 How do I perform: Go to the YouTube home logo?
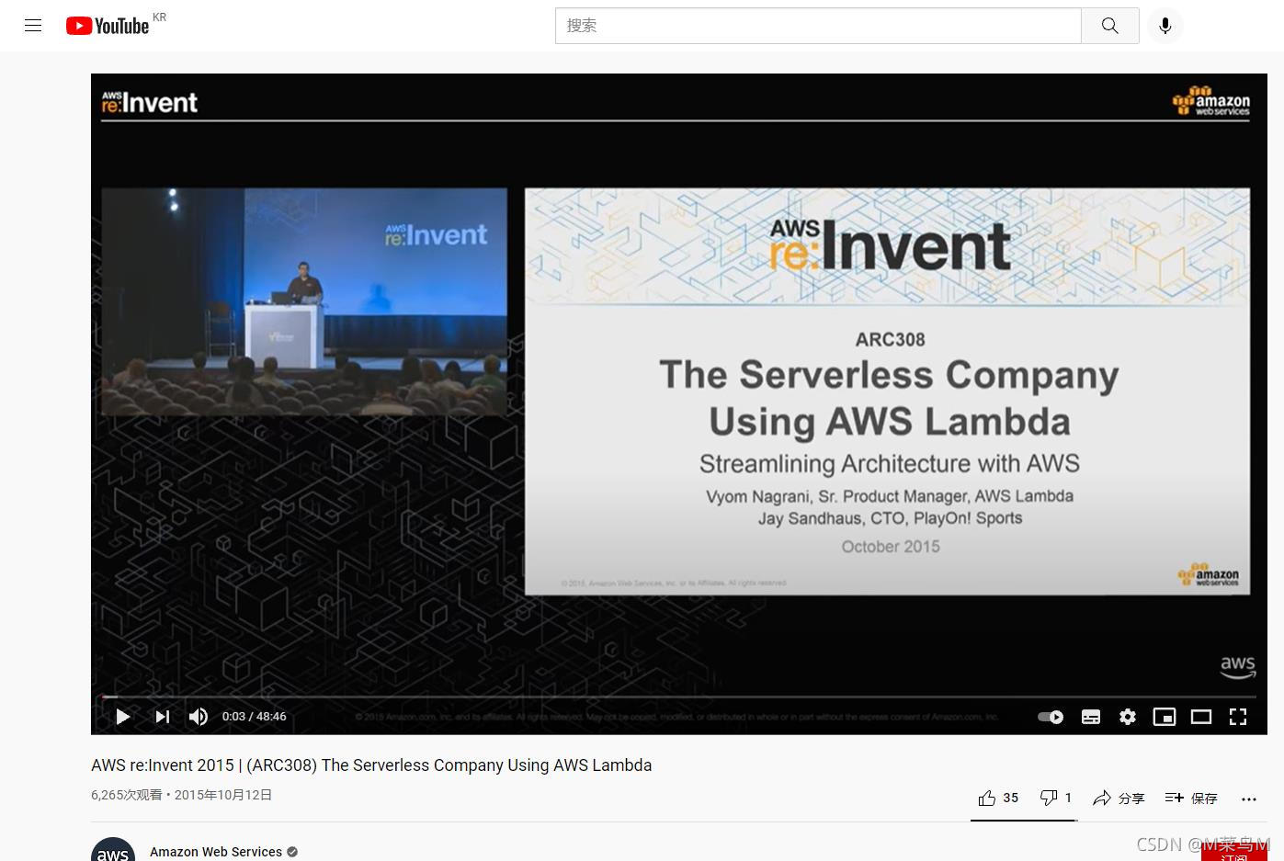108,26
